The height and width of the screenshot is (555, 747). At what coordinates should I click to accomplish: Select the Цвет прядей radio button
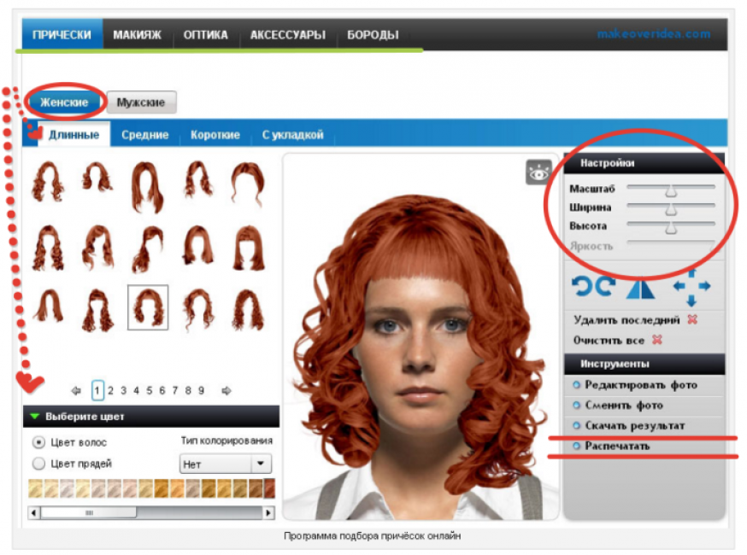point(38,464)
